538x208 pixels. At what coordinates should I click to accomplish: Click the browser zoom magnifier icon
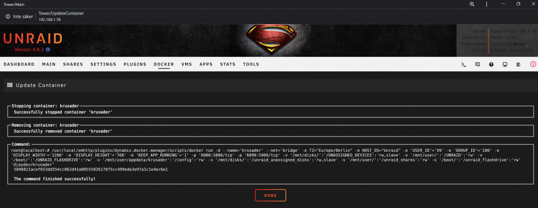[x=472, y=4]
